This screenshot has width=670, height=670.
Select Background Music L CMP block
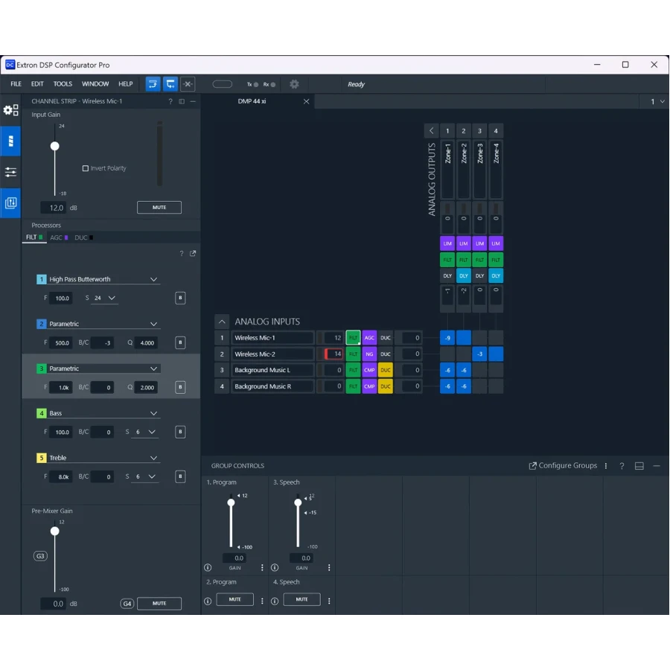(x=369, y=370)
